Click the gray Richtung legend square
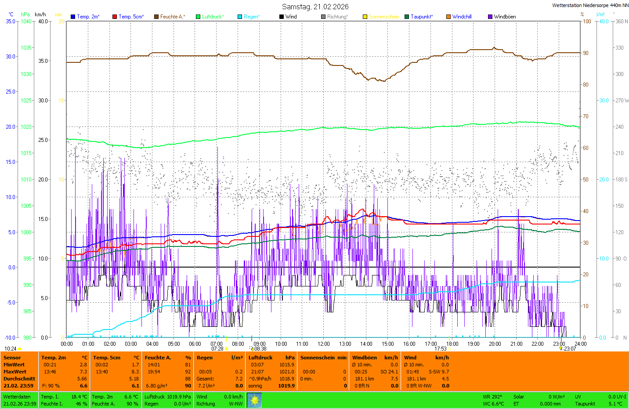This screenshot has width=629, height=409. click(323, 17)
